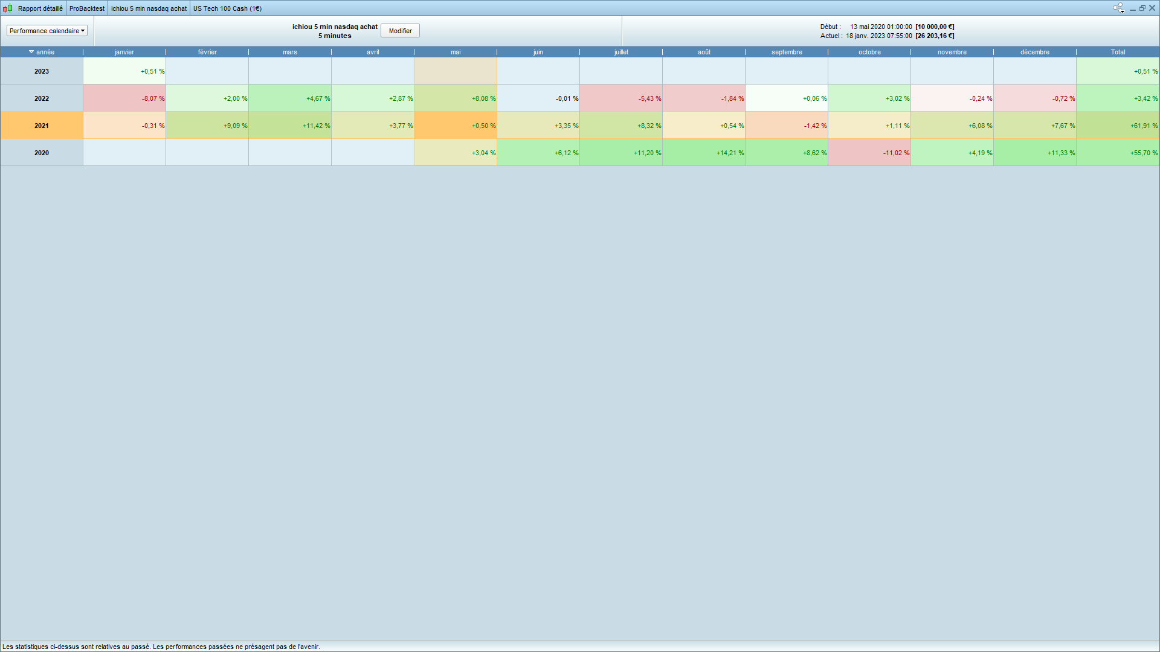Open Performance calendaire dropdown

47,31
